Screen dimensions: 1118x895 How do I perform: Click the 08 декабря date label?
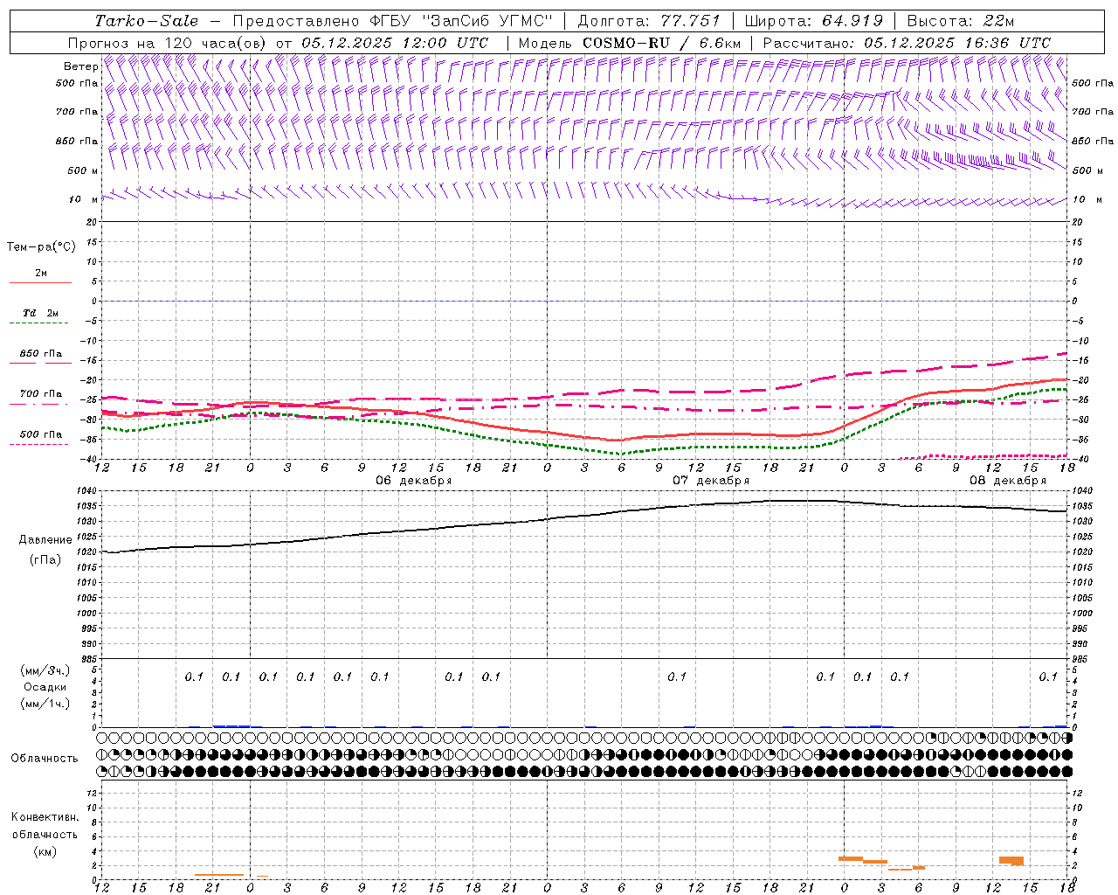[1008, 481]
